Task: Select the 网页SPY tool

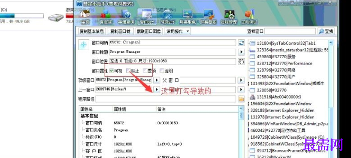Action: coord(167,17)
